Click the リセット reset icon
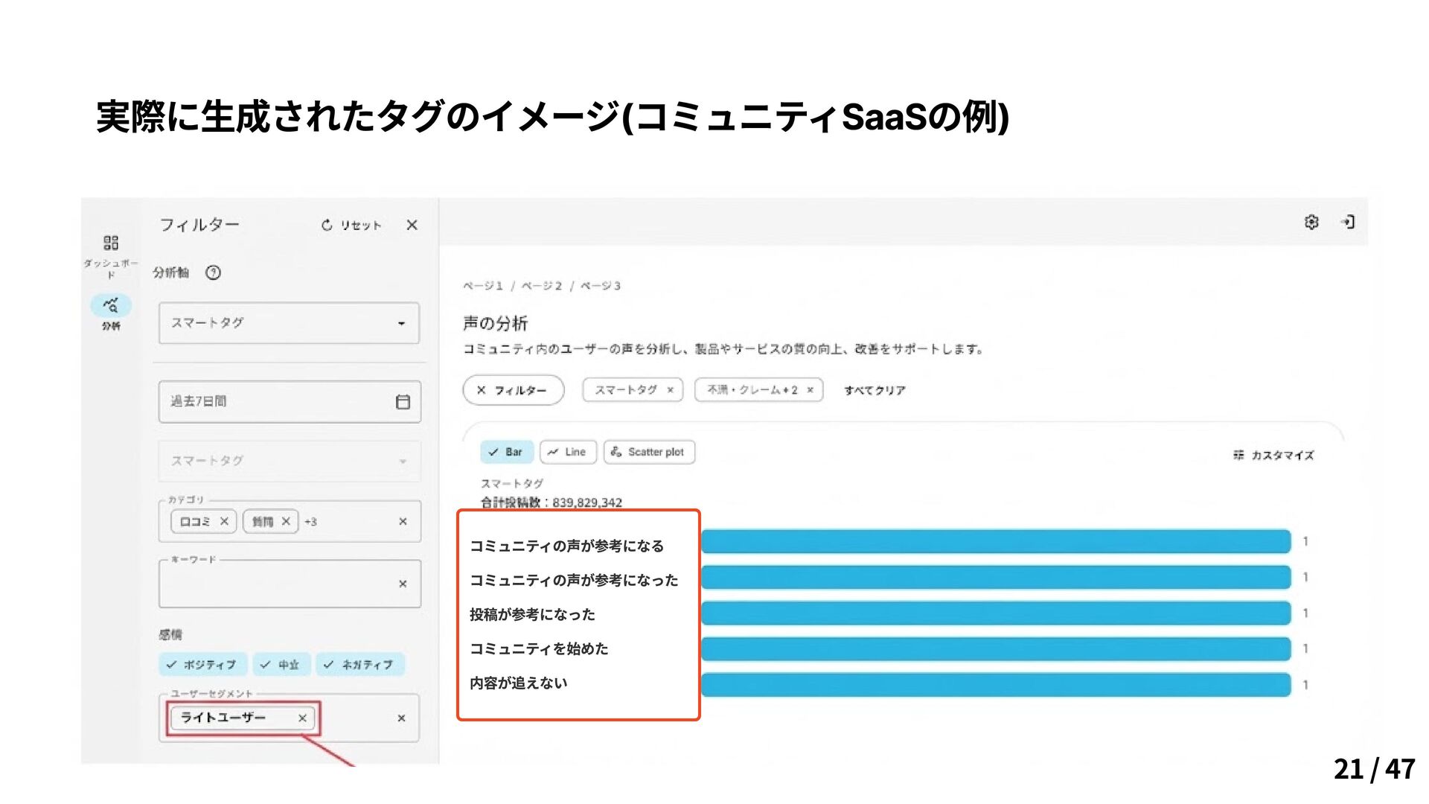The height and width of the screenshot is (804, 1429). click(327, 225)
